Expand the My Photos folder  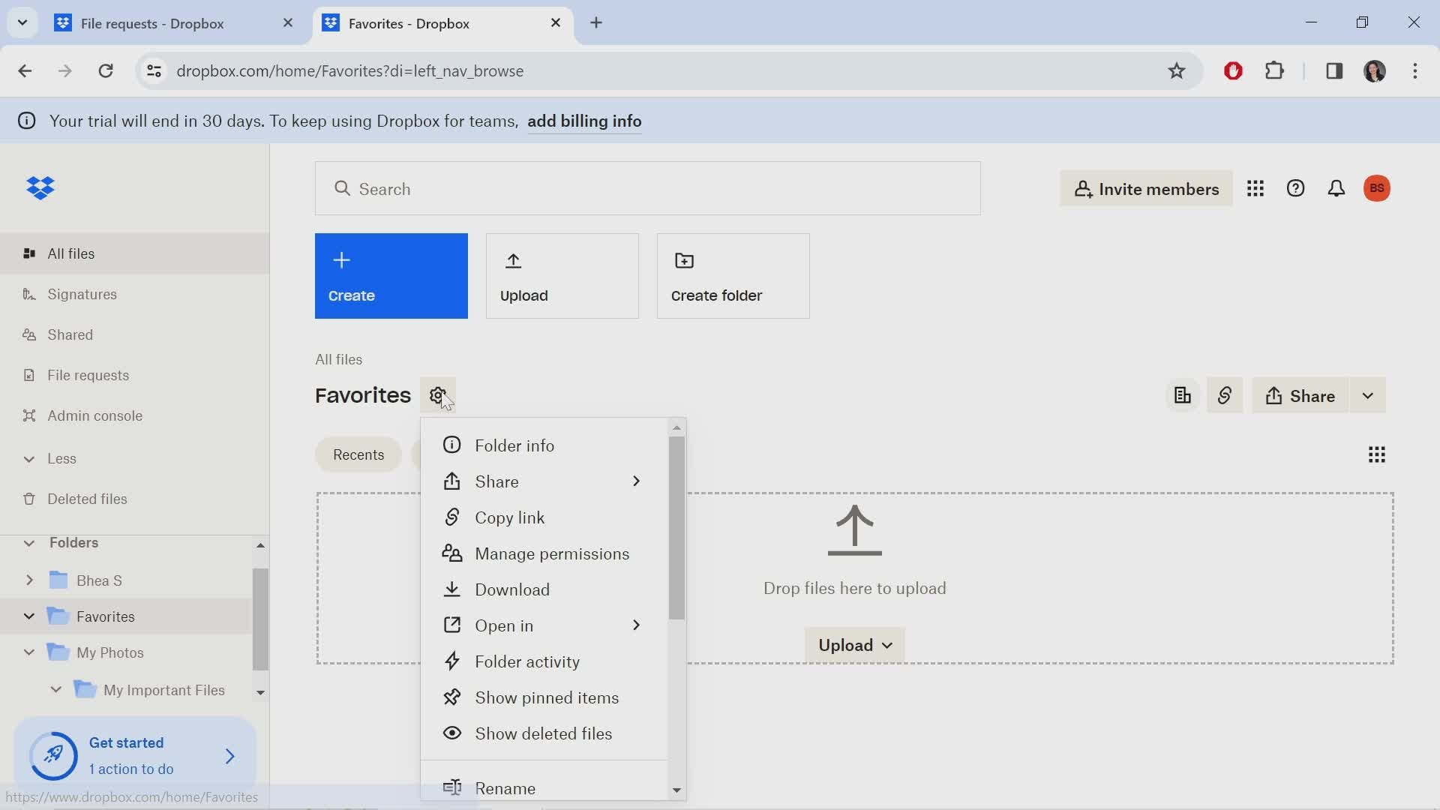click(x=28, y=652)
